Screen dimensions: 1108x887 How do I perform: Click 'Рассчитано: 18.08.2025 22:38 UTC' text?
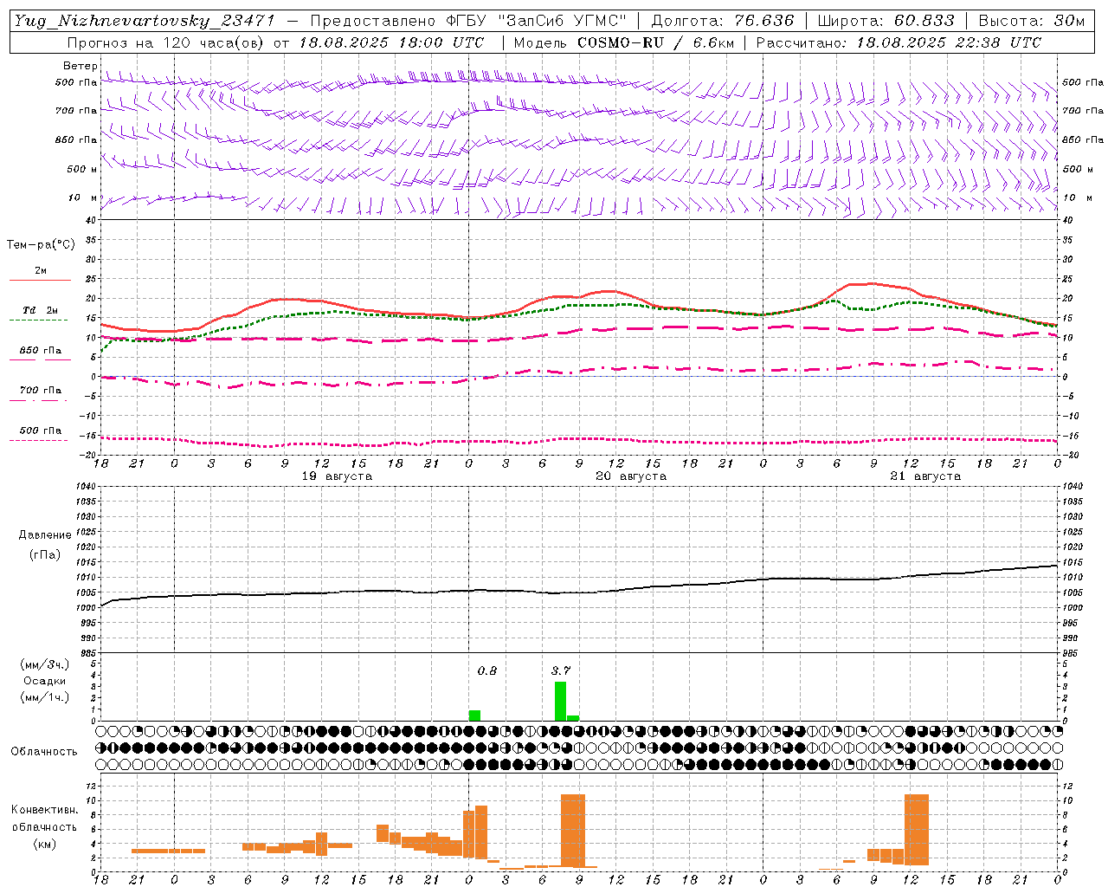tap(899, 42)
